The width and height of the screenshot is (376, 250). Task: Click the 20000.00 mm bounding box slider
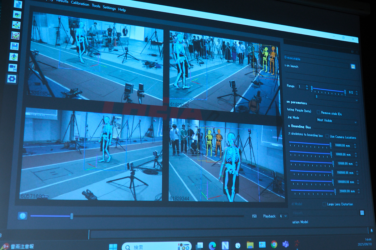[313, 191]
